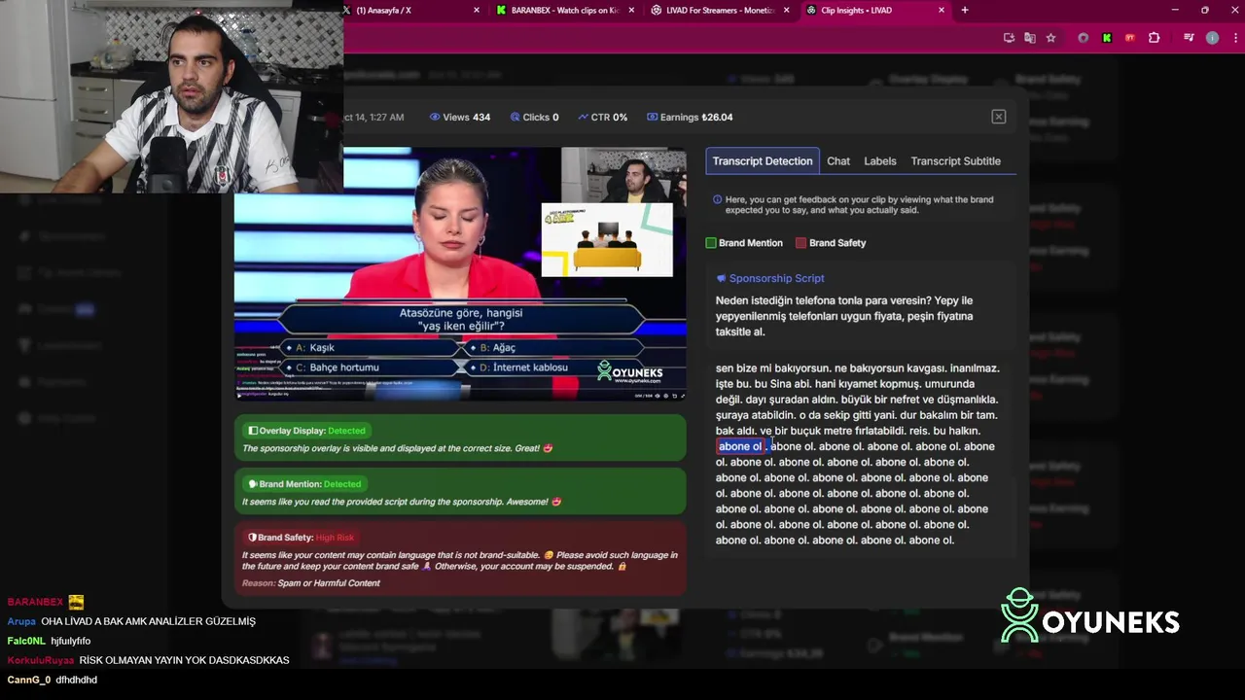Open a new browser tab
The width and height of the screenshot is (1245, 700).
click(x=965, y=10)
